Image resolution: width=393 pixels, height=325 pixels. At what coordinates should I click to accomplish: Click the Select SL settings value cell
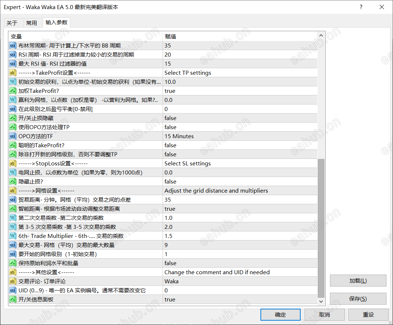(240, 163)
